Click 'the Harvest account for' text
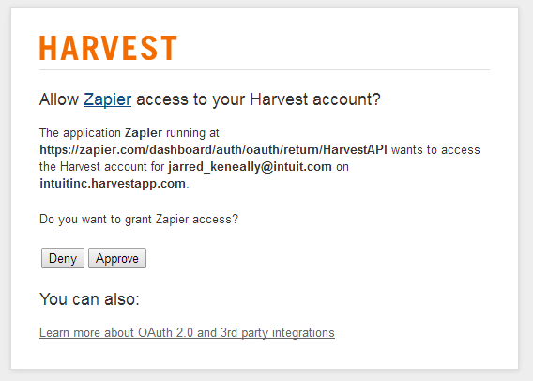Image resolution: width=533 pixels, height=381 pixels. tap(102, 167)
